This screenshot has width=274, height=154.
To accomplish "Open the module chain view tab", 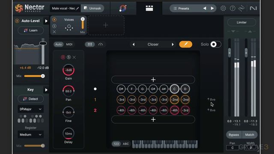I will (149, 8).
